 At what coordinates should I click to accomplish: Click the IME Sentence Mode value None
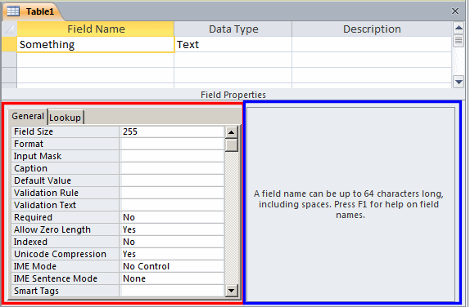(172, 279)
